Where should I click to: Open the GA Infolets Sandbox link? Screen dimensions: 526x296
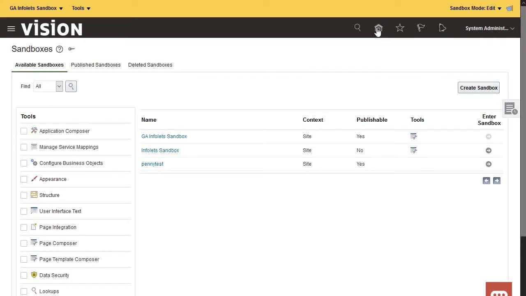(x=164, y=136)
